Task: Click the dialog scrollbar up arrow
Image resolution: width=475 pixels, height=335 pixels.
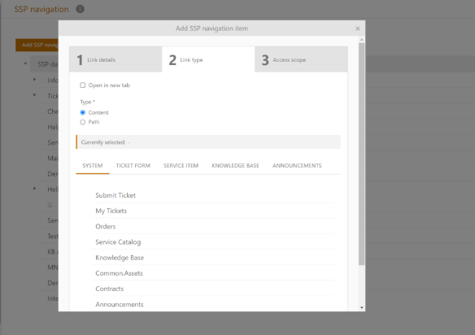Action: [361, 40]
